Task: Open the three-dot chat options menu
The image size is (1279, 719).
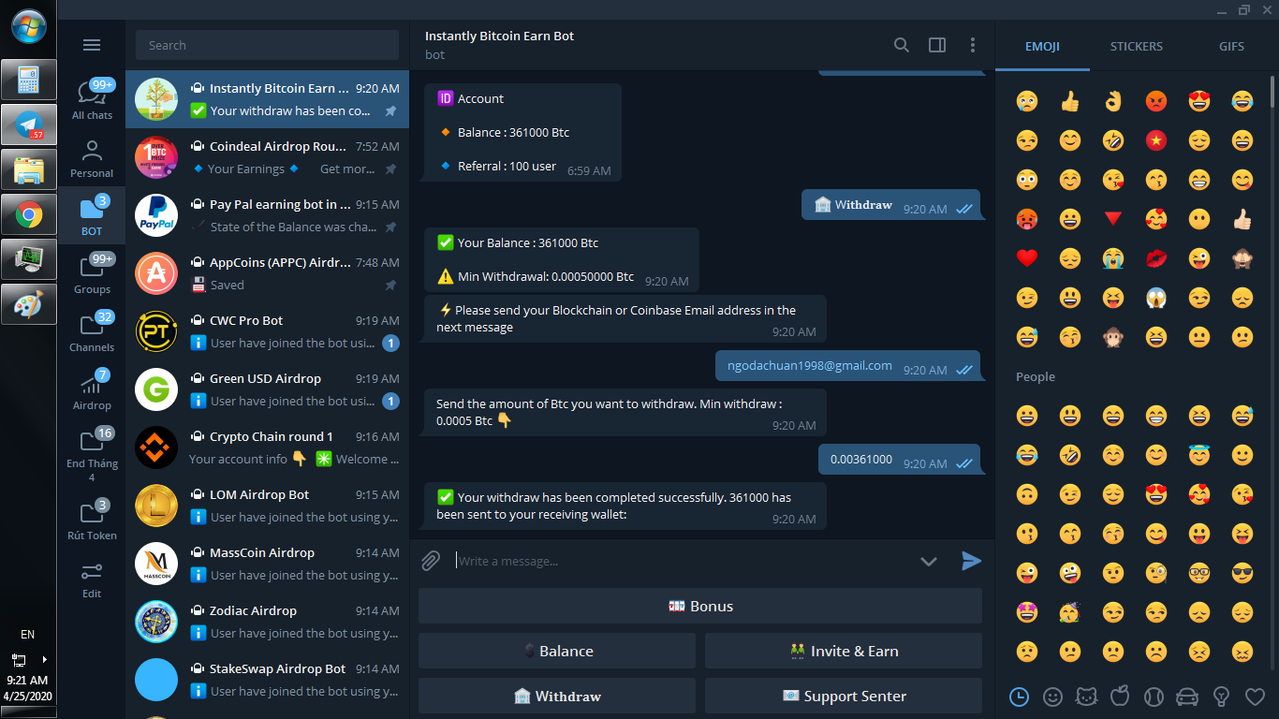Action: coord(973,45)
